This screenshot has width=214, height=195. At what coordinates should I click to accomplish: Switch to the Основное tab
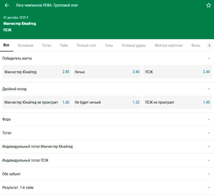coord(26,45)
